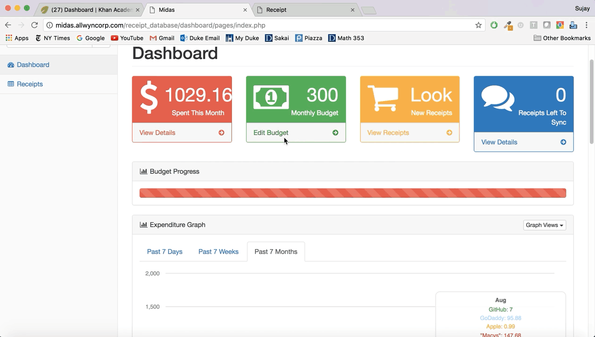Click the green circular extension icon
The width and height of the screenshot is (595, 337).
pyautogui.click(x=494, y=25)
